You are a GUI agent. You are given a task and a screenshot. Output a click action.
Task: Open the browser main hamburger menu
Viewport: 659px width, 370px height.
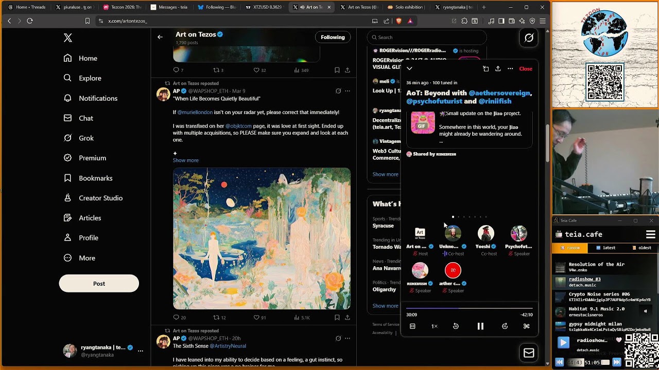point(543,21)
